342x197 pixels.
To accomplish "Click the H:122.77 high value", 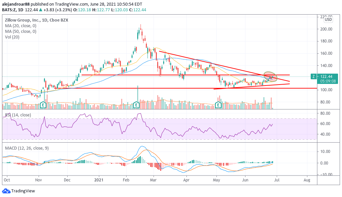I will tap(101, 10).
